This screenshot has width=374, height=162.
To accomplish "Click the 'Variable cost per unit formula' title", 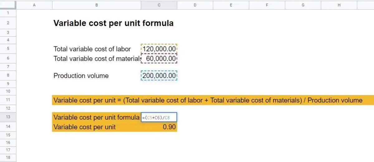I will click(113, 23).
